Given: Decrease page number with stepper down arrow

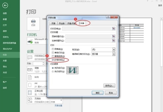Looking at the screenshot, I should (43, 64).
